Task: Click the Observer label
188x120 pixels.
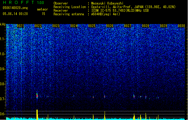Action: coord(61,3)
